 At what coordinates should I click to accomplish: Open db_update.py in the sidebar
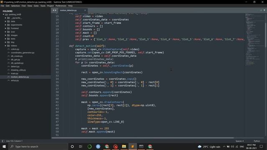coord(17,63)
